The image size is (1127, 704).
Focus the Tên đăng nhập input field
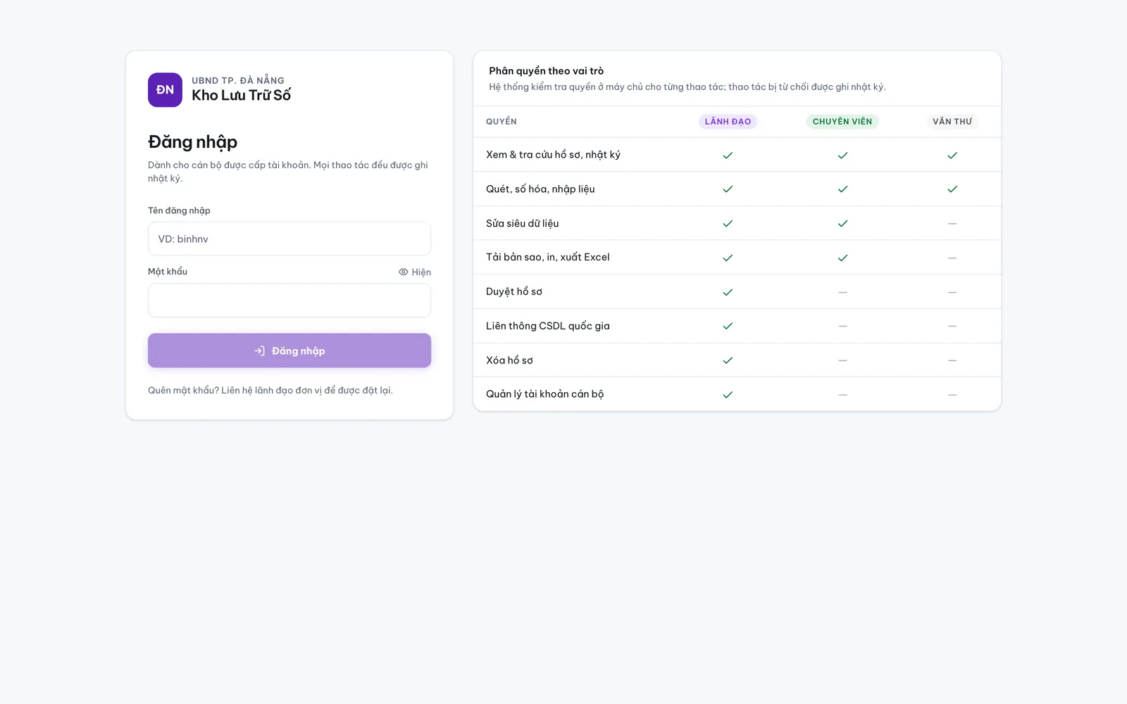tap(289, 239)
